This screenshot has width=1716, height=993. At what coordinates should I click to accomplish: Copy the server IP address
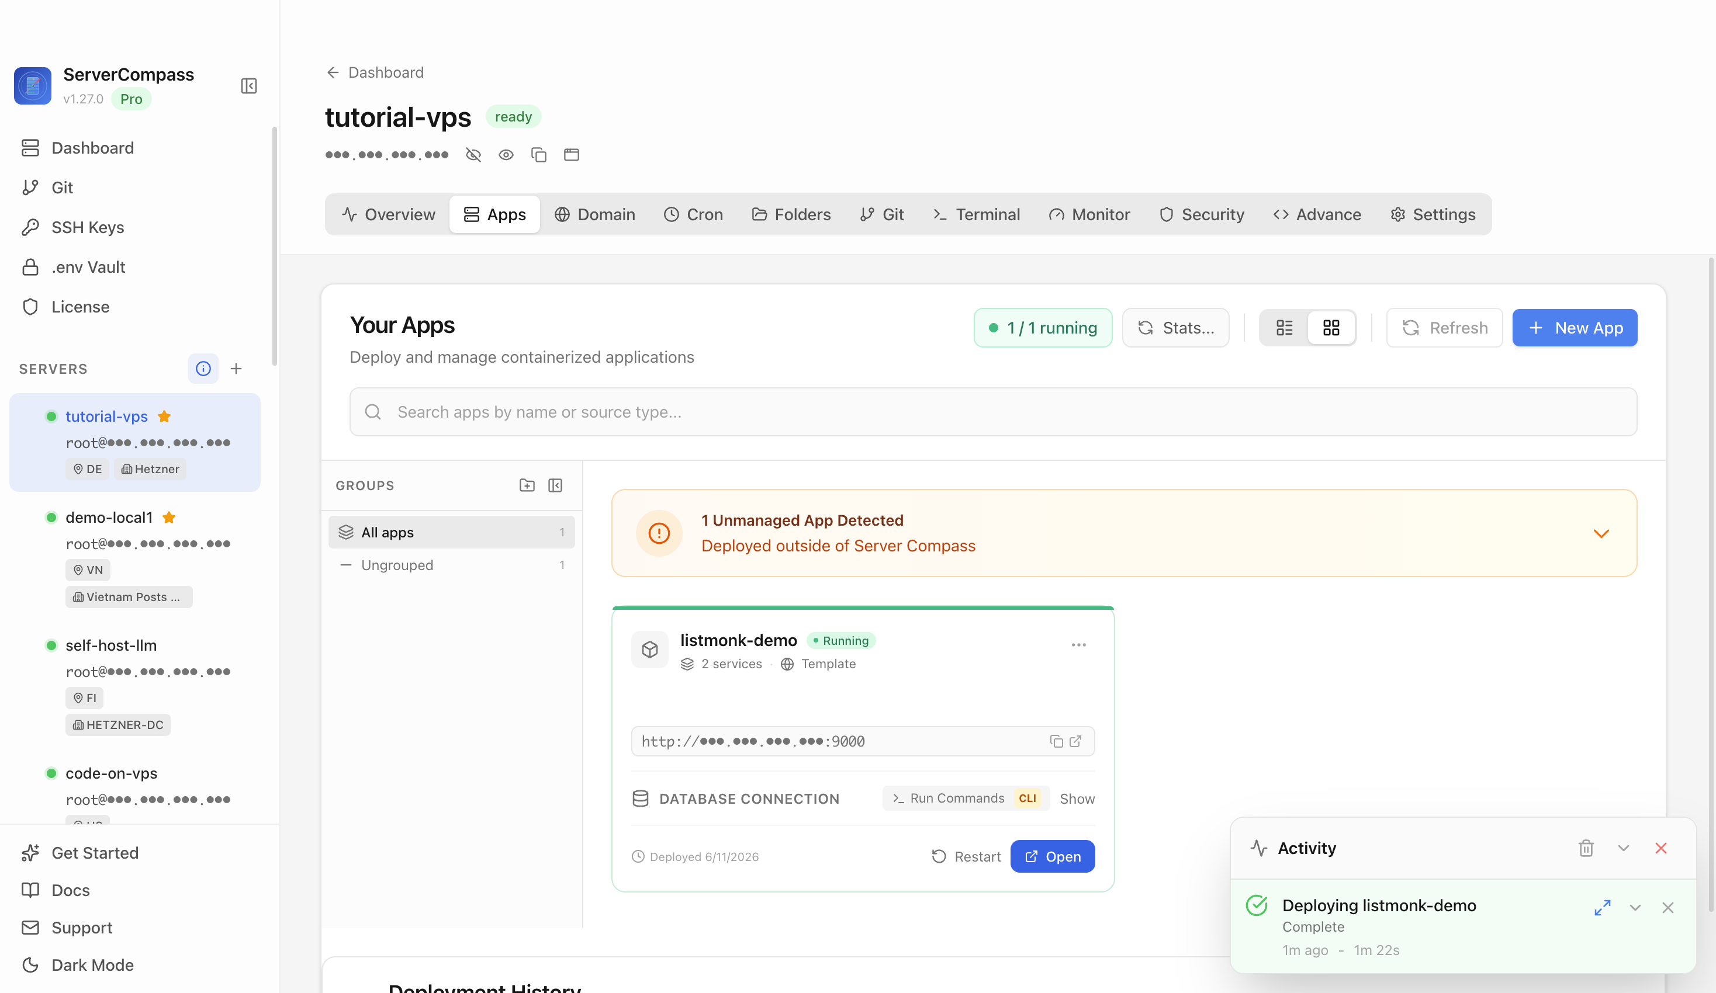pos(539,155)
